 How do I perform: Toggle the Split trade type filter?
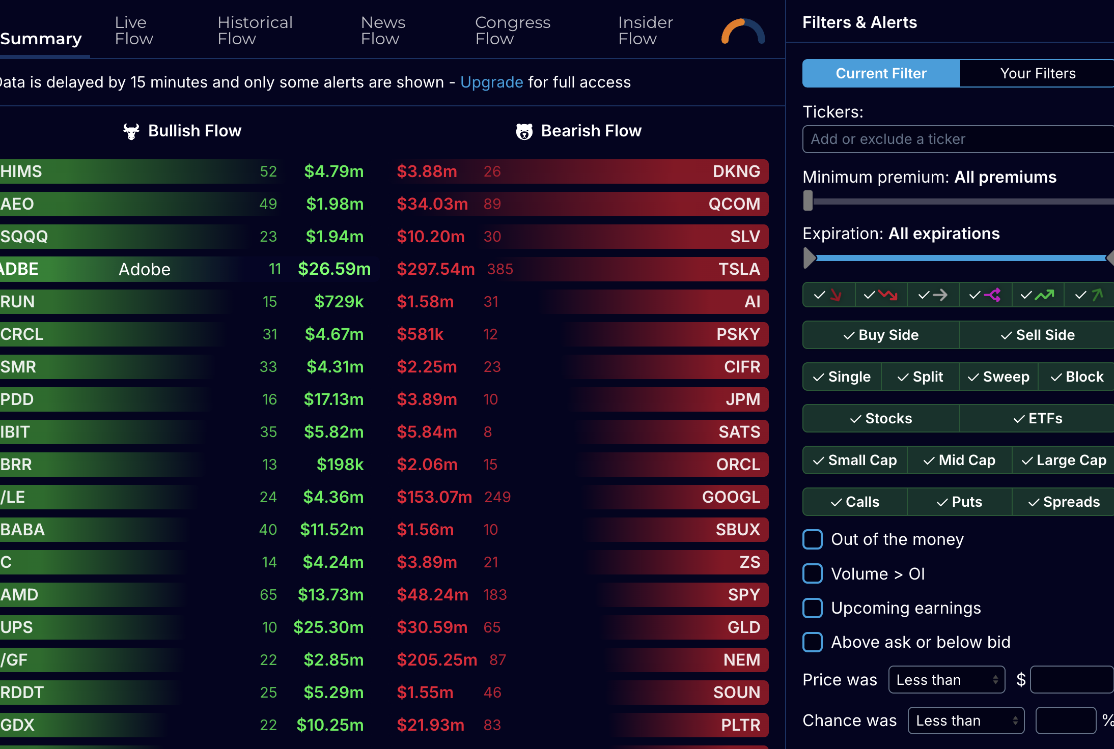(921, 377)
